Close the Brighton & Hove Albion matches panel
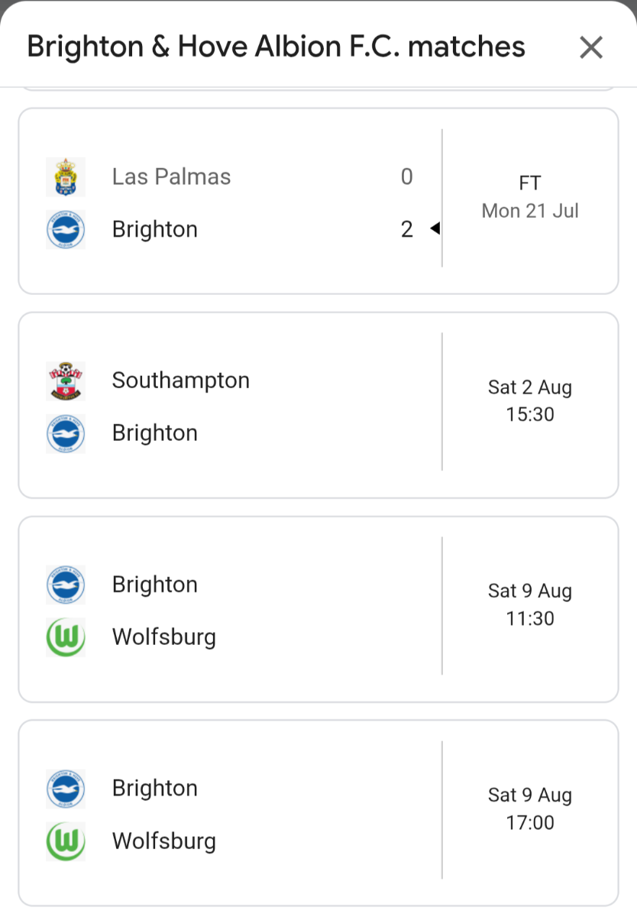Image resolution: width=637 pixels, height=917 pixels. [591, 47]
